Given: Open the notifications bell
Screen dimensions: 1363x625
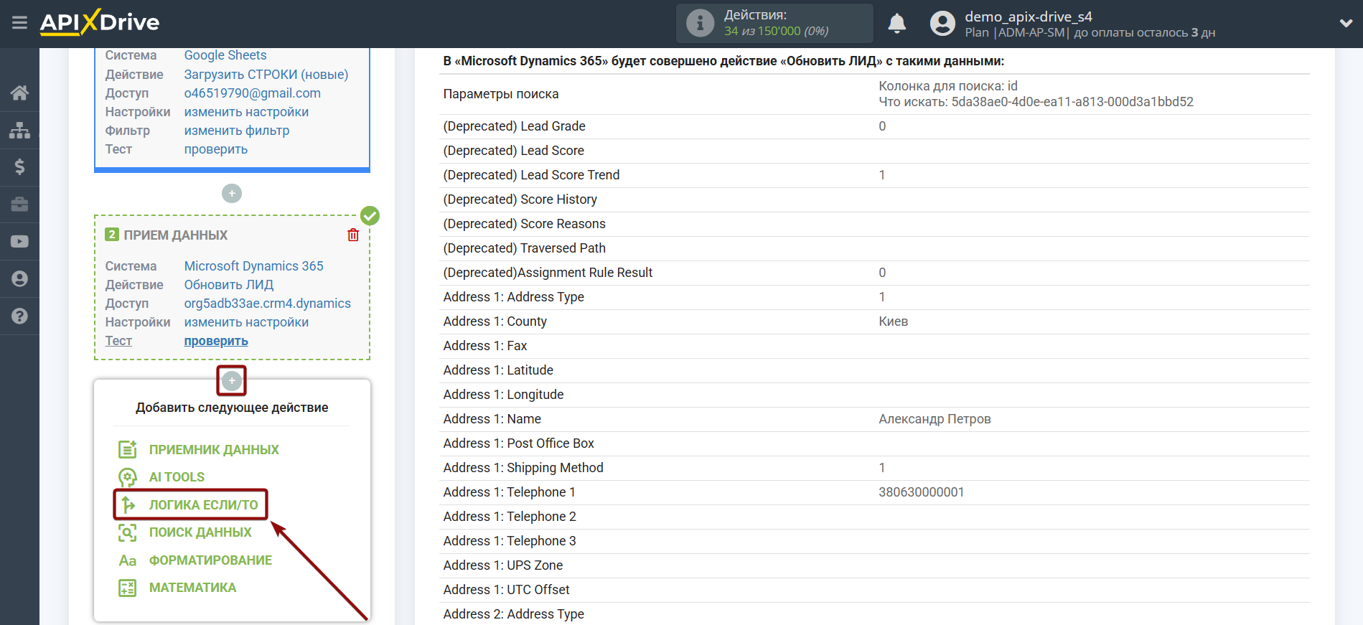Looking at the screenshot, I should pos(896,24).
